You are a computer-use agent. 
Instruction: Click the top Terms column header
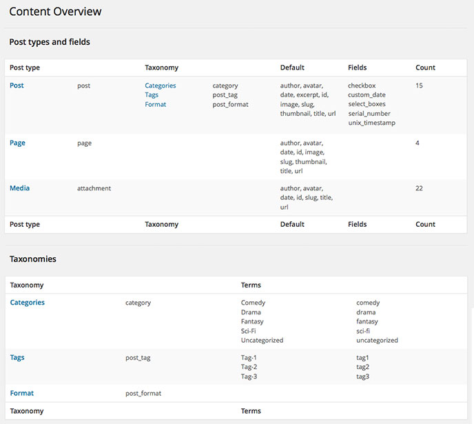[251, 285]
